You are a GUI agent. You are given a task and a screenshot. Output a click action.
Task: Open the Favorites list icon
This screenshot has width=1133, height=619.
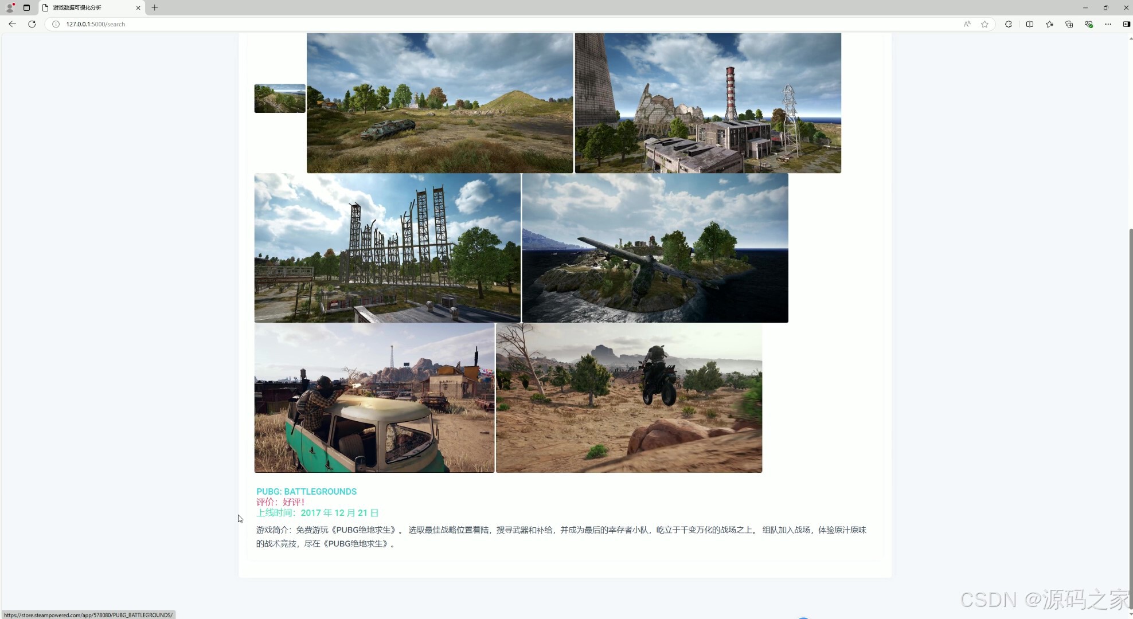[1049, 24]
